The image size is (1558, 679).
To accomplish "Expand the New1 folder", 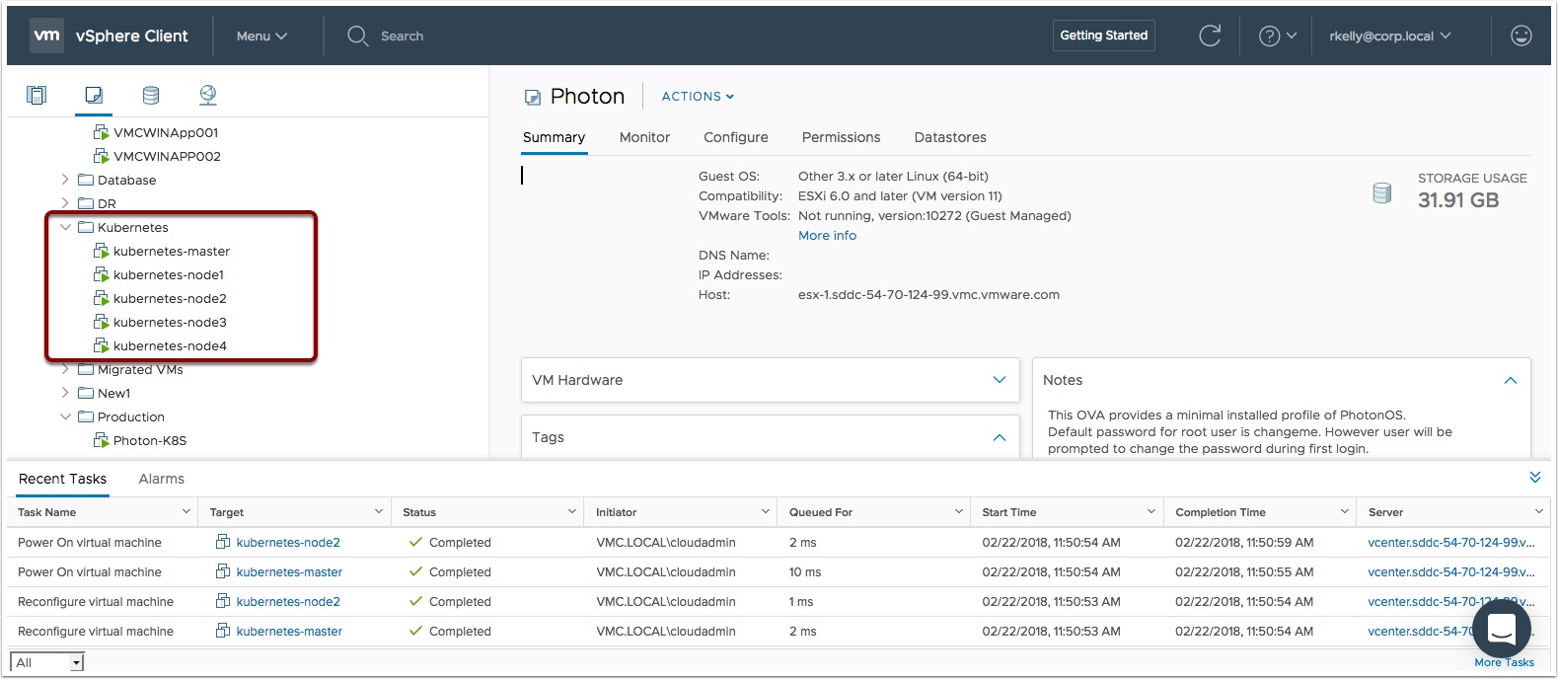I will pos(65,393).
